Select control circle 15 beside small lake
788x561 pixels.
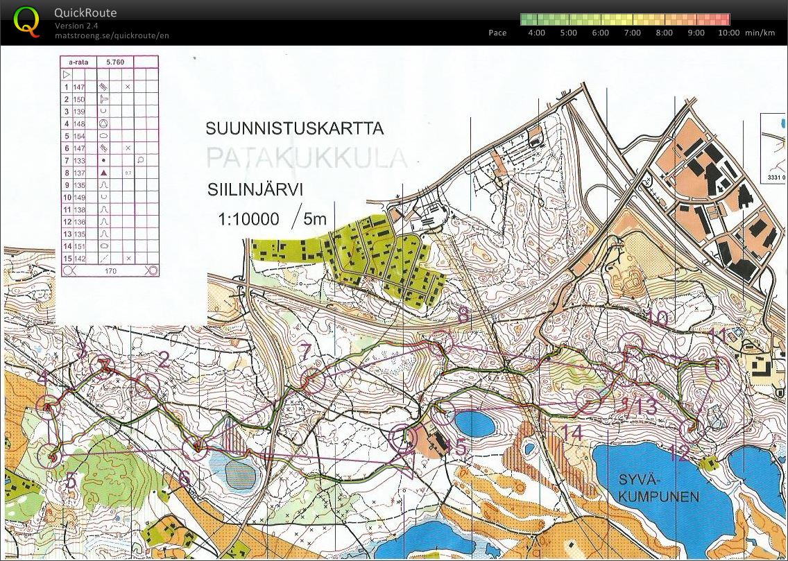click(x=442, y=412)
